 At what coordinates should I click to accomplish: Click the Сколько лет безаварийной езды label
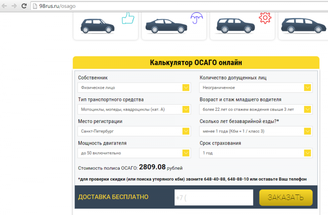coord(239,121)
